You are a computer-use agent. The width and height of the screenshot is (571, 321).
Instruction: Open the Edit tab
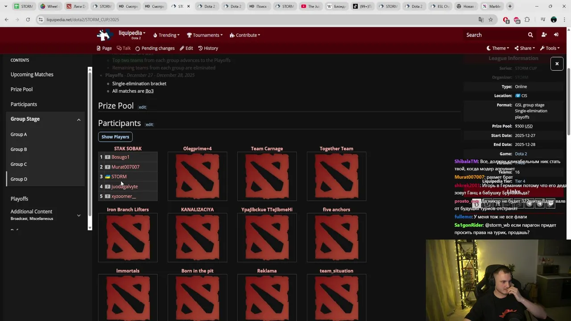coord(186,48)
